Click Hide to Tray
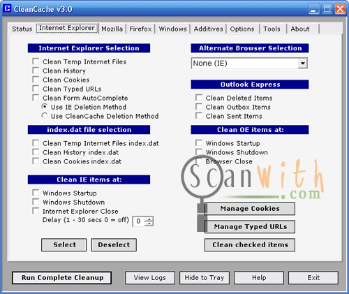Image resolution: width=349 pixels, height=294 pixels. tap(205, 278)
